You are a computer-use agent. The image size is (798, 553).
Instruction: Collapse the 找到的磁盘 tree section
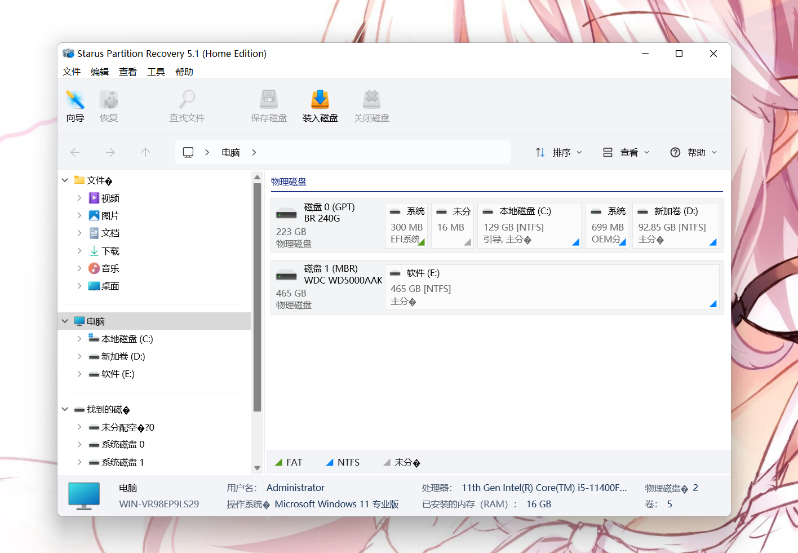[65, 409]
